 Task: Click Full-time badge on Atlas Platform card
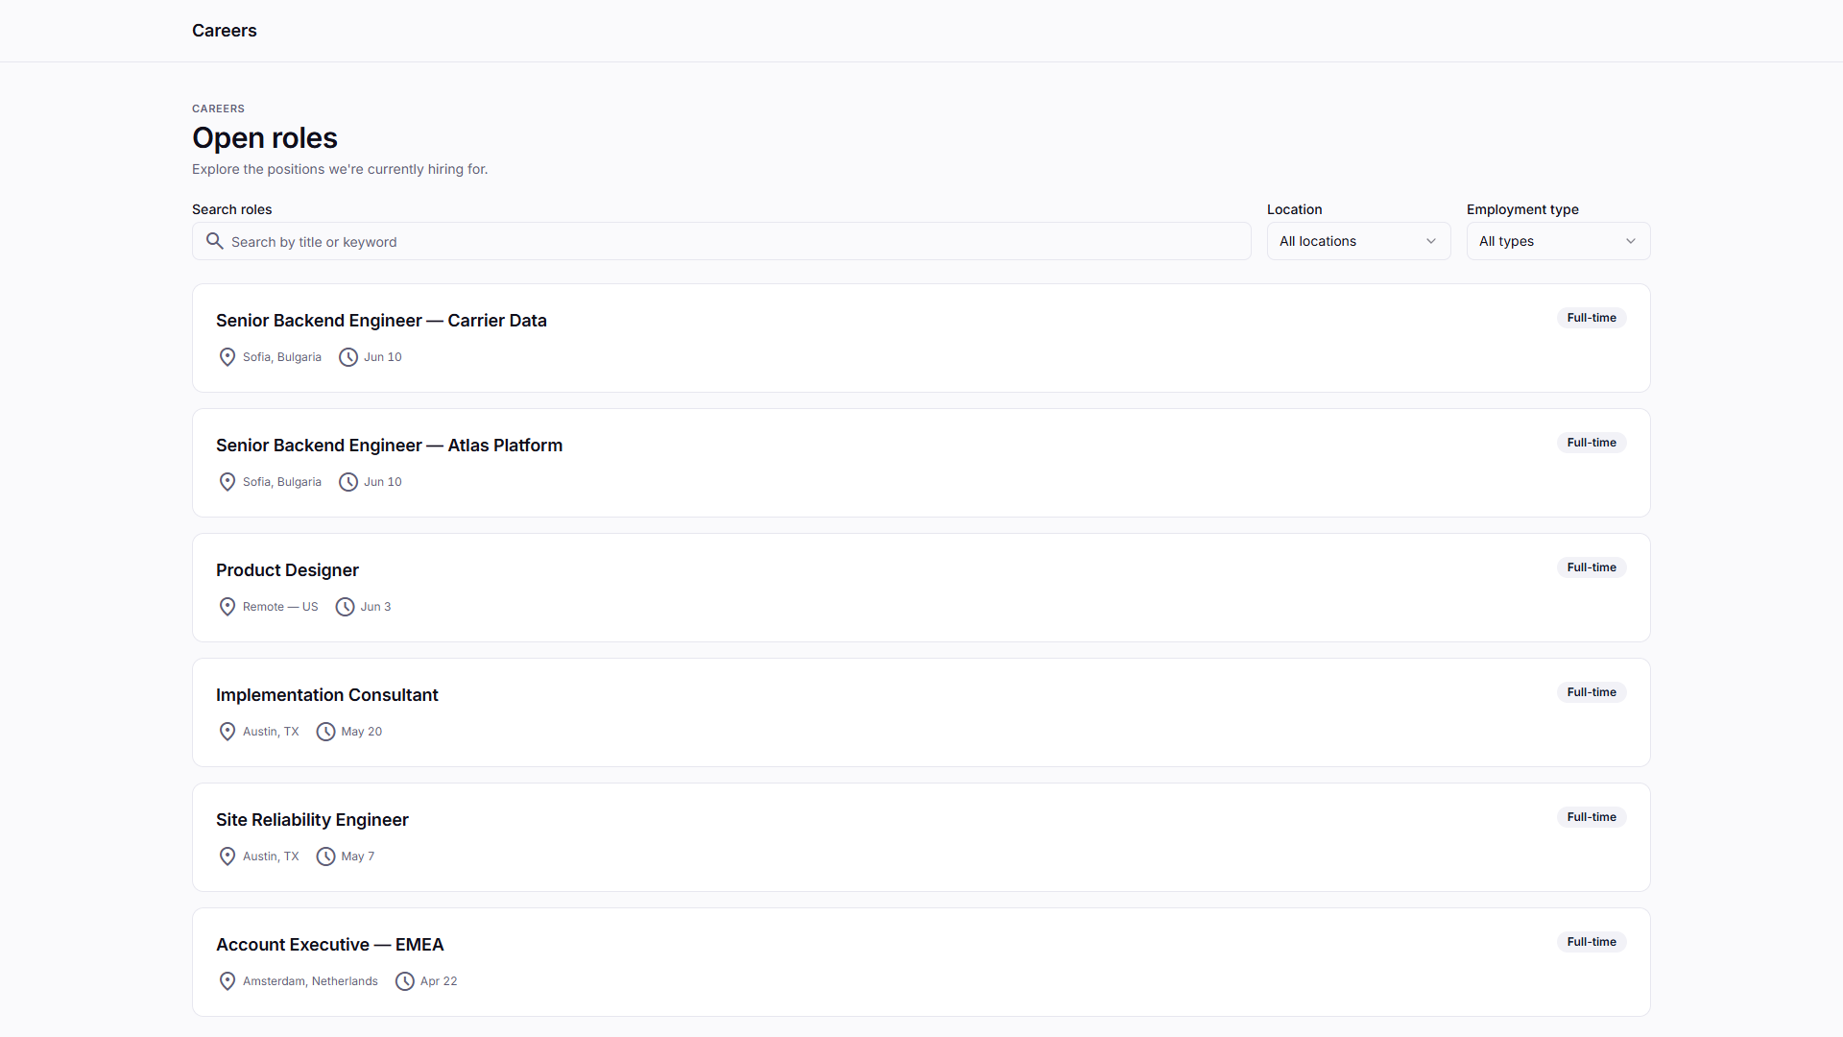click(x=1592, y=443)
